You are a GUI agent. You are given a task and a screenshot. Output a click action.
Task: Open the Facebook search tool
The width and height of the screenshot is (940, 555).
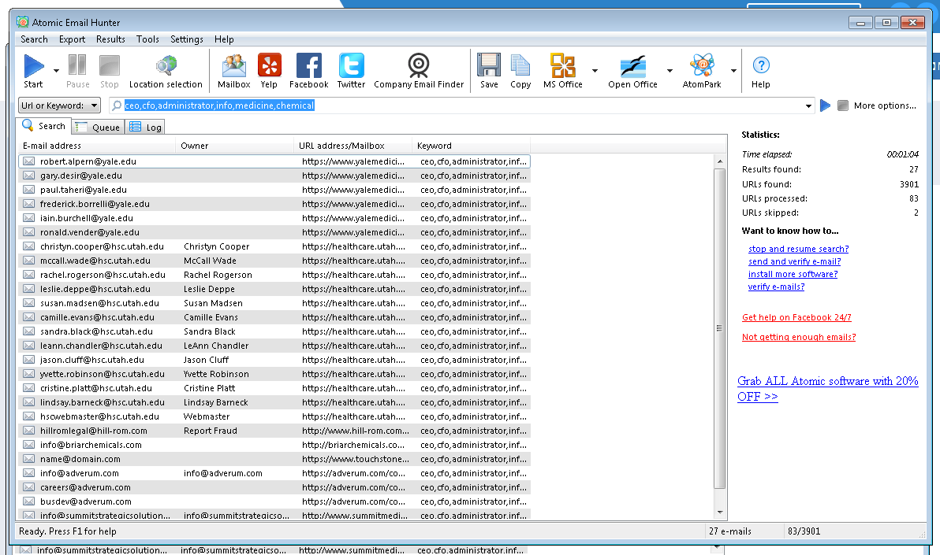tap(308, 71)
